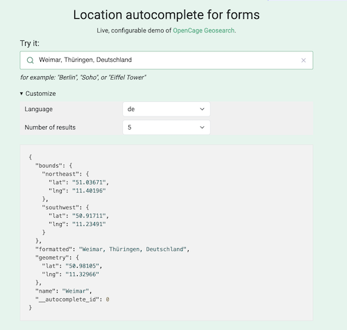Click the geometry lng value 11.32966

(x=83, y=274)
